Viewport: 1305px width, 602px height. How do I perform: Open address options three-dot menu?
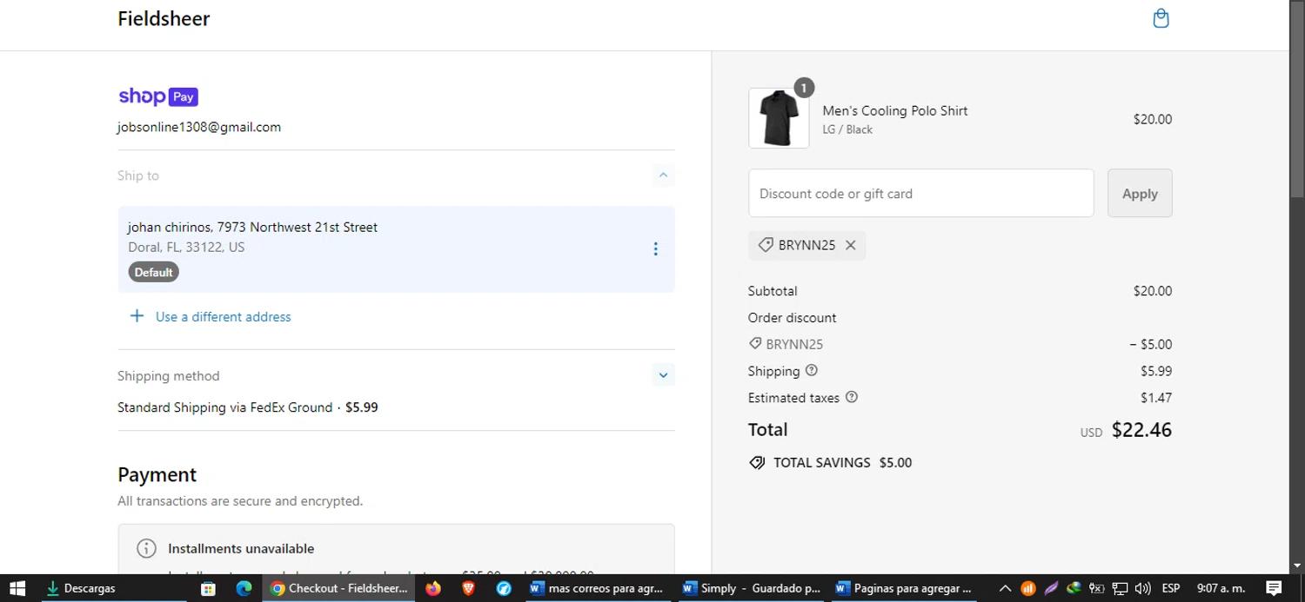pyautogui.click(x=655, y=249)
